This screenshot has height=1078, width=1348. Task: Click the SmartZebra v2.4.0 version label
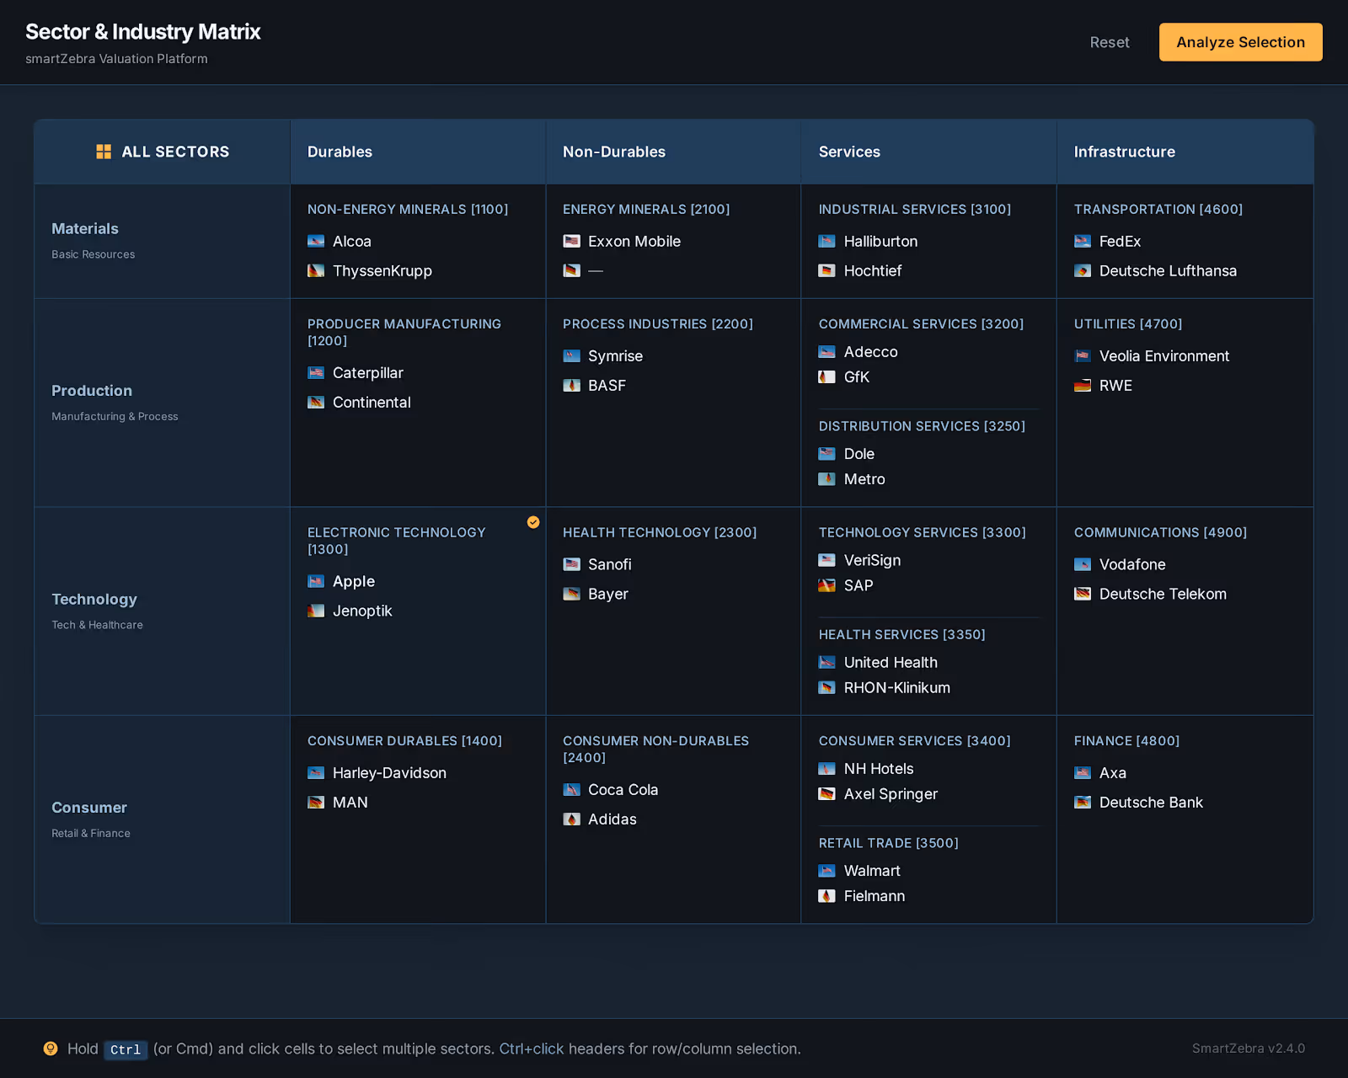(1249, 1049)
